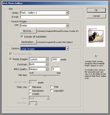This screenshot has height=115, width=110.
Task: Enable the Copyright checkbox
Action: 52,91
